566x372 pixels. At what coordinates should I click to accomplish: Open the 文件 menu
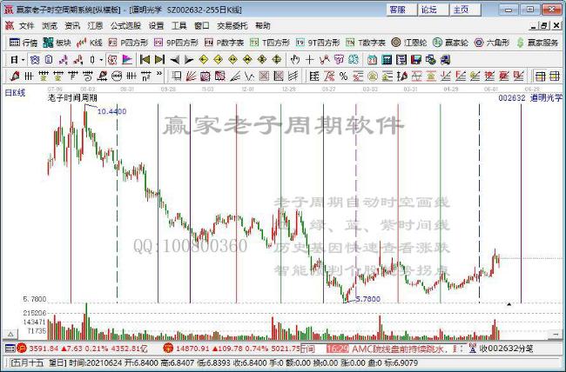click(x=26, y=26)
